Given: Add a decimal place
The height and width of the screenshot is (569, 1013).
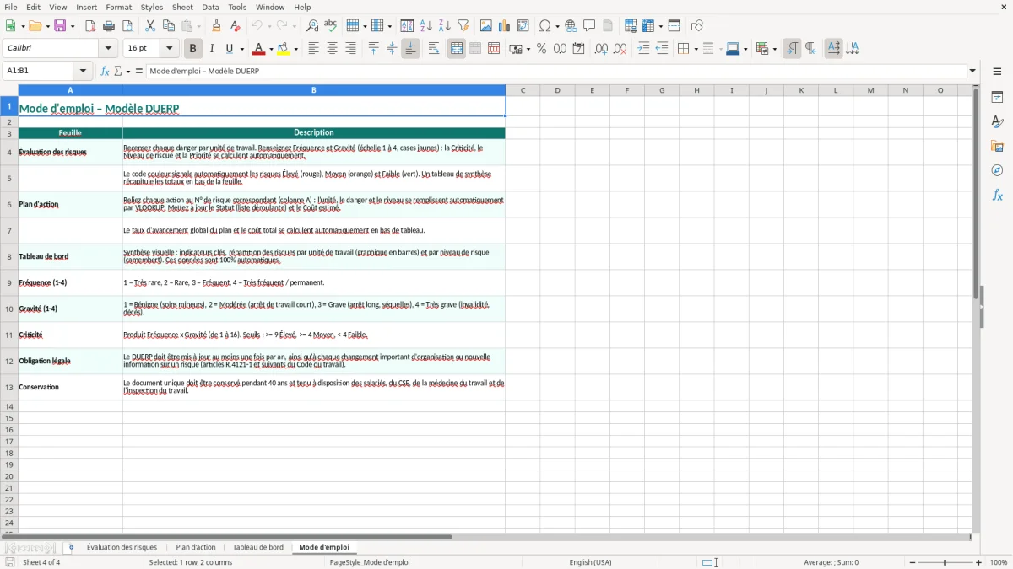Looking at the screenshot, I should [601, 49].
